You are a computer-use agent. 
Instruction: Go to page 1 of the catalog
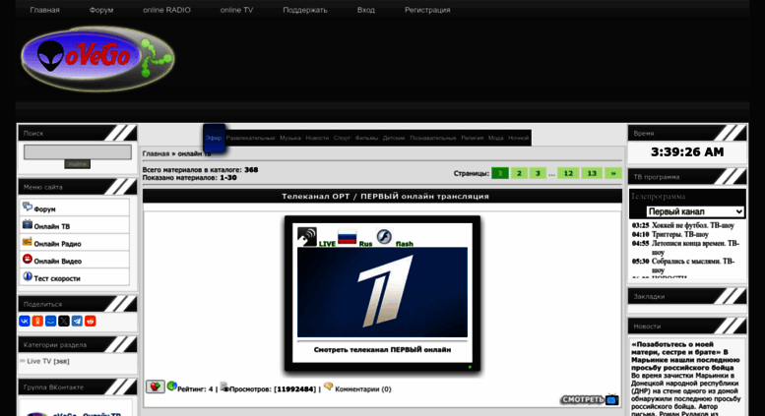point(499,173)
